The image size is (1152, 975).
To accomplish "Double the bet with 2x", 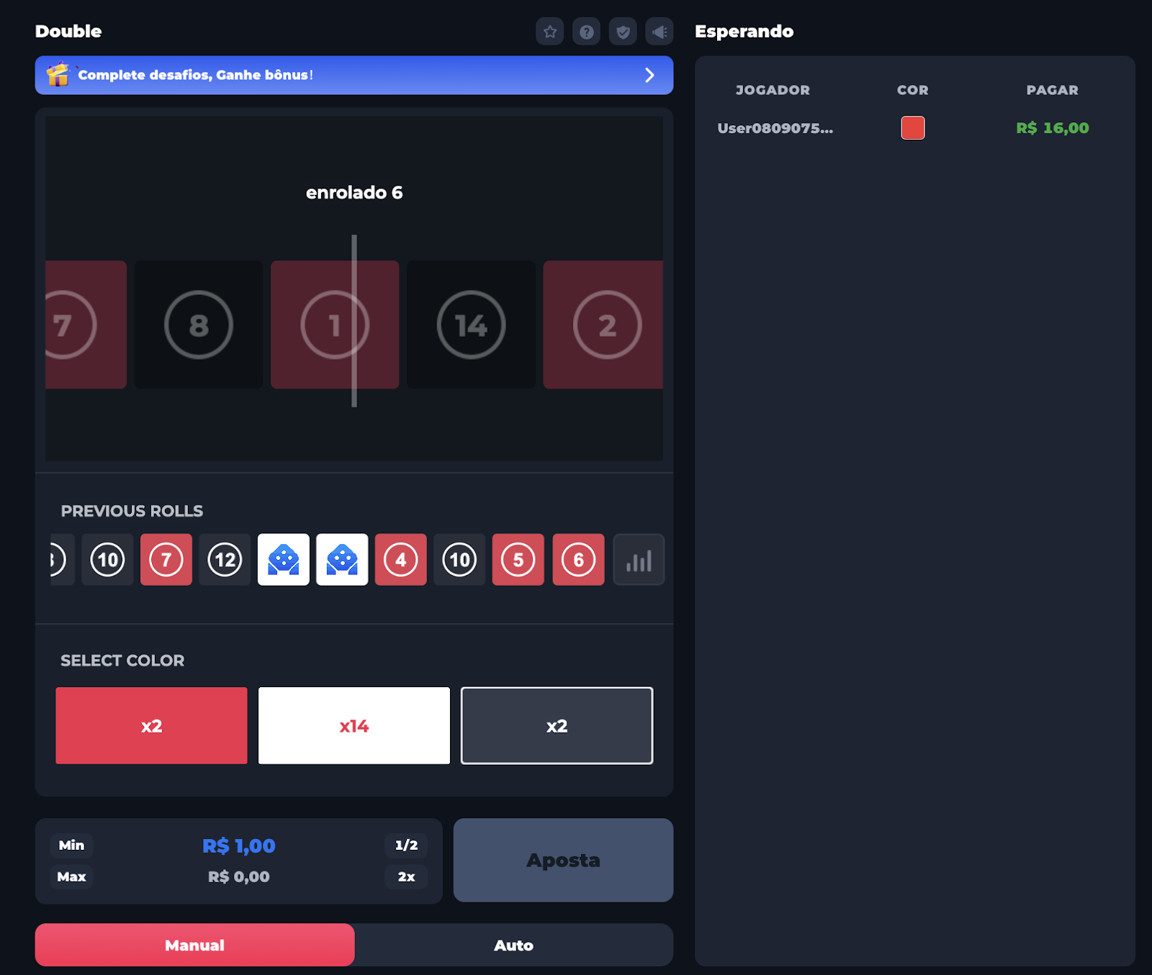I will click(x=406, y=877).
